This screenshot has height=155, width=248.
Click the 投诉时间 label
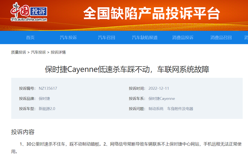click(137, 88)
